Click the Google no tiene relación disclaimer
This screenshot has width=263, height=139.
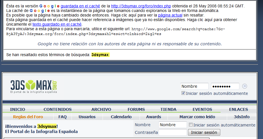[130, 44]
